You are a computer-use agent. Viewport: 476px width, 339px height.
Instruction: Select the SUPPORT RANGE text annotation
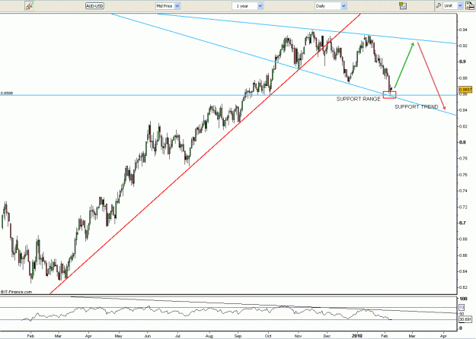358,99
